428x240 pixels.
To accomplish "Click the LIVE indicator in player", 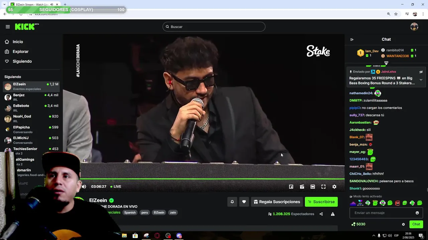I will point(115,187).
